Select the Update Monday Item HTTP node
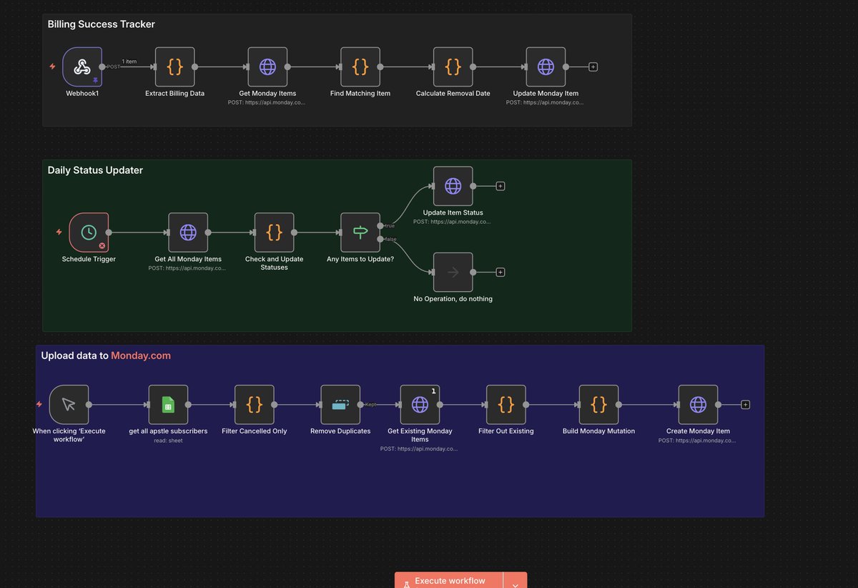The height and width of the screenshot is (588, 858). (546, 67)
